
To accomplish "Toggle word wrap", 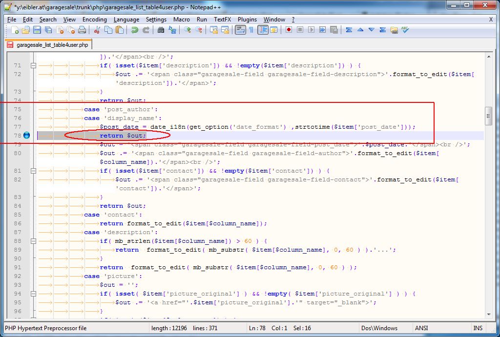I will click(x=240, y=30).
